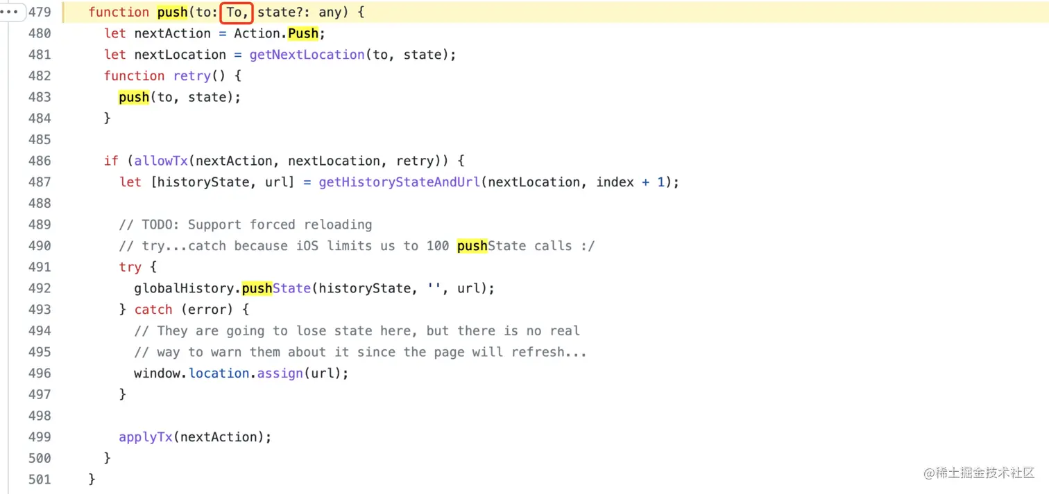Select line number 479

click(x=40, y=12)
